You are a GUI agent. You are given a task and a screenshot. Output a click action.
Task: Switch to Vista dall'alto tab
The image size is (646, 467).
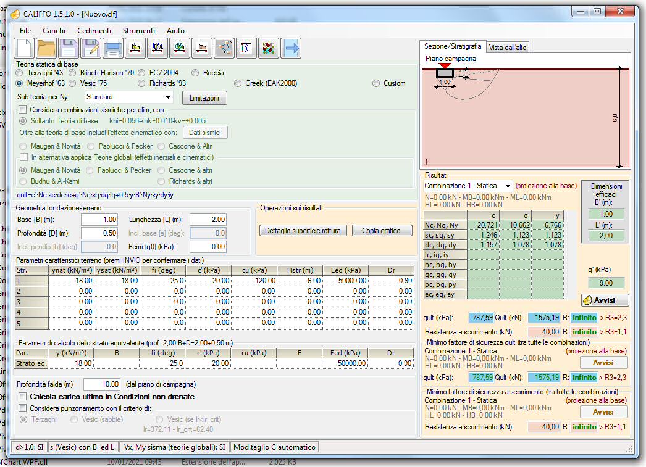point(508,48)
